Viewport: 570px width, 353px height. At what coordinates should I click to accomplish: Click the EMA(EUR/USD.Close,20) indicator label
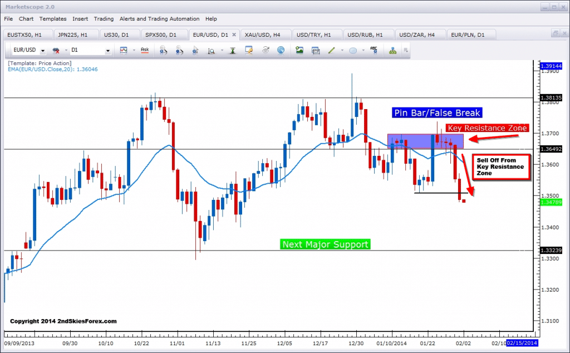(53, 70)
